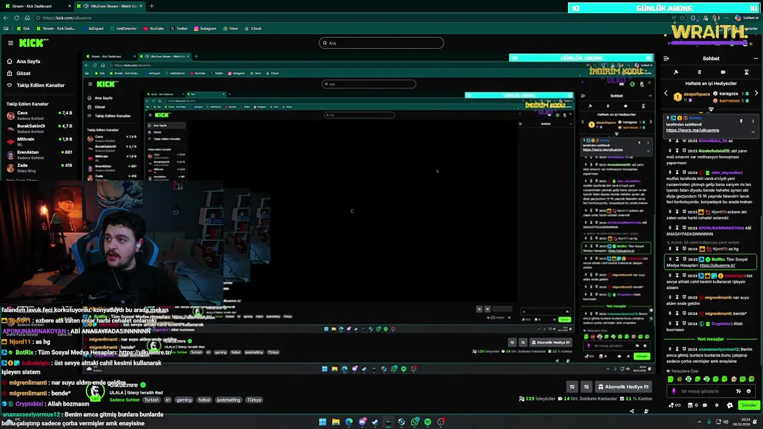Click deepofspace in gifters leaderboard
The height and width of the screenshot is (429, 763).
coord(697,94)
